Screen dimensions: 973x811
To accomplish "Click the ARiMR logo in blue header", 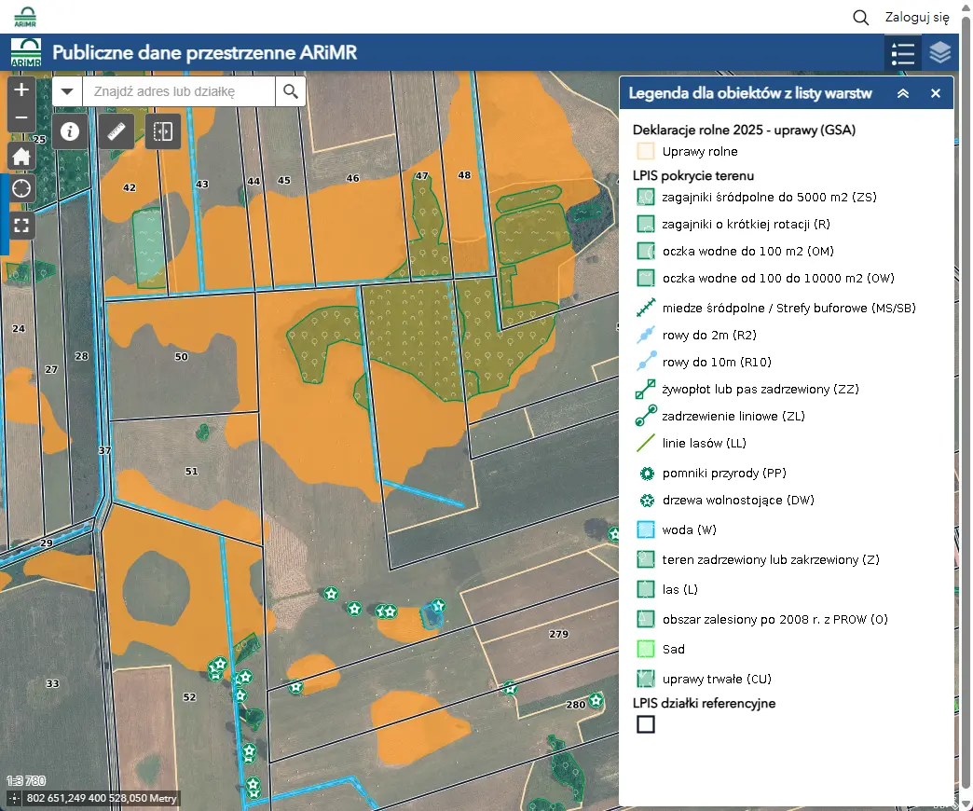I will click(x=25, y=53).
